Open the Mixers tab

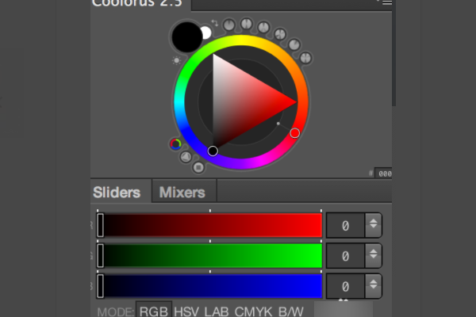pyautogui.click(x=182, y=192)
